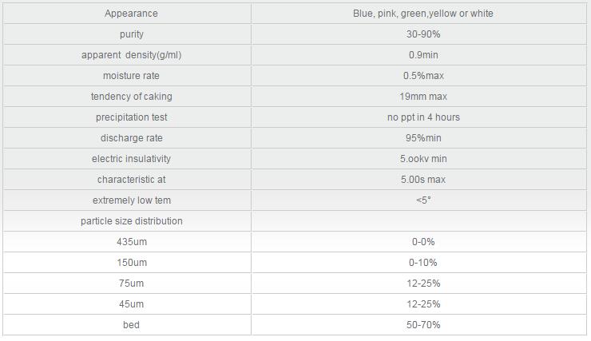Click the electric insulativity label
This screenshot has width=591, height=341.
pyautogui.click(x=131, y=159)
